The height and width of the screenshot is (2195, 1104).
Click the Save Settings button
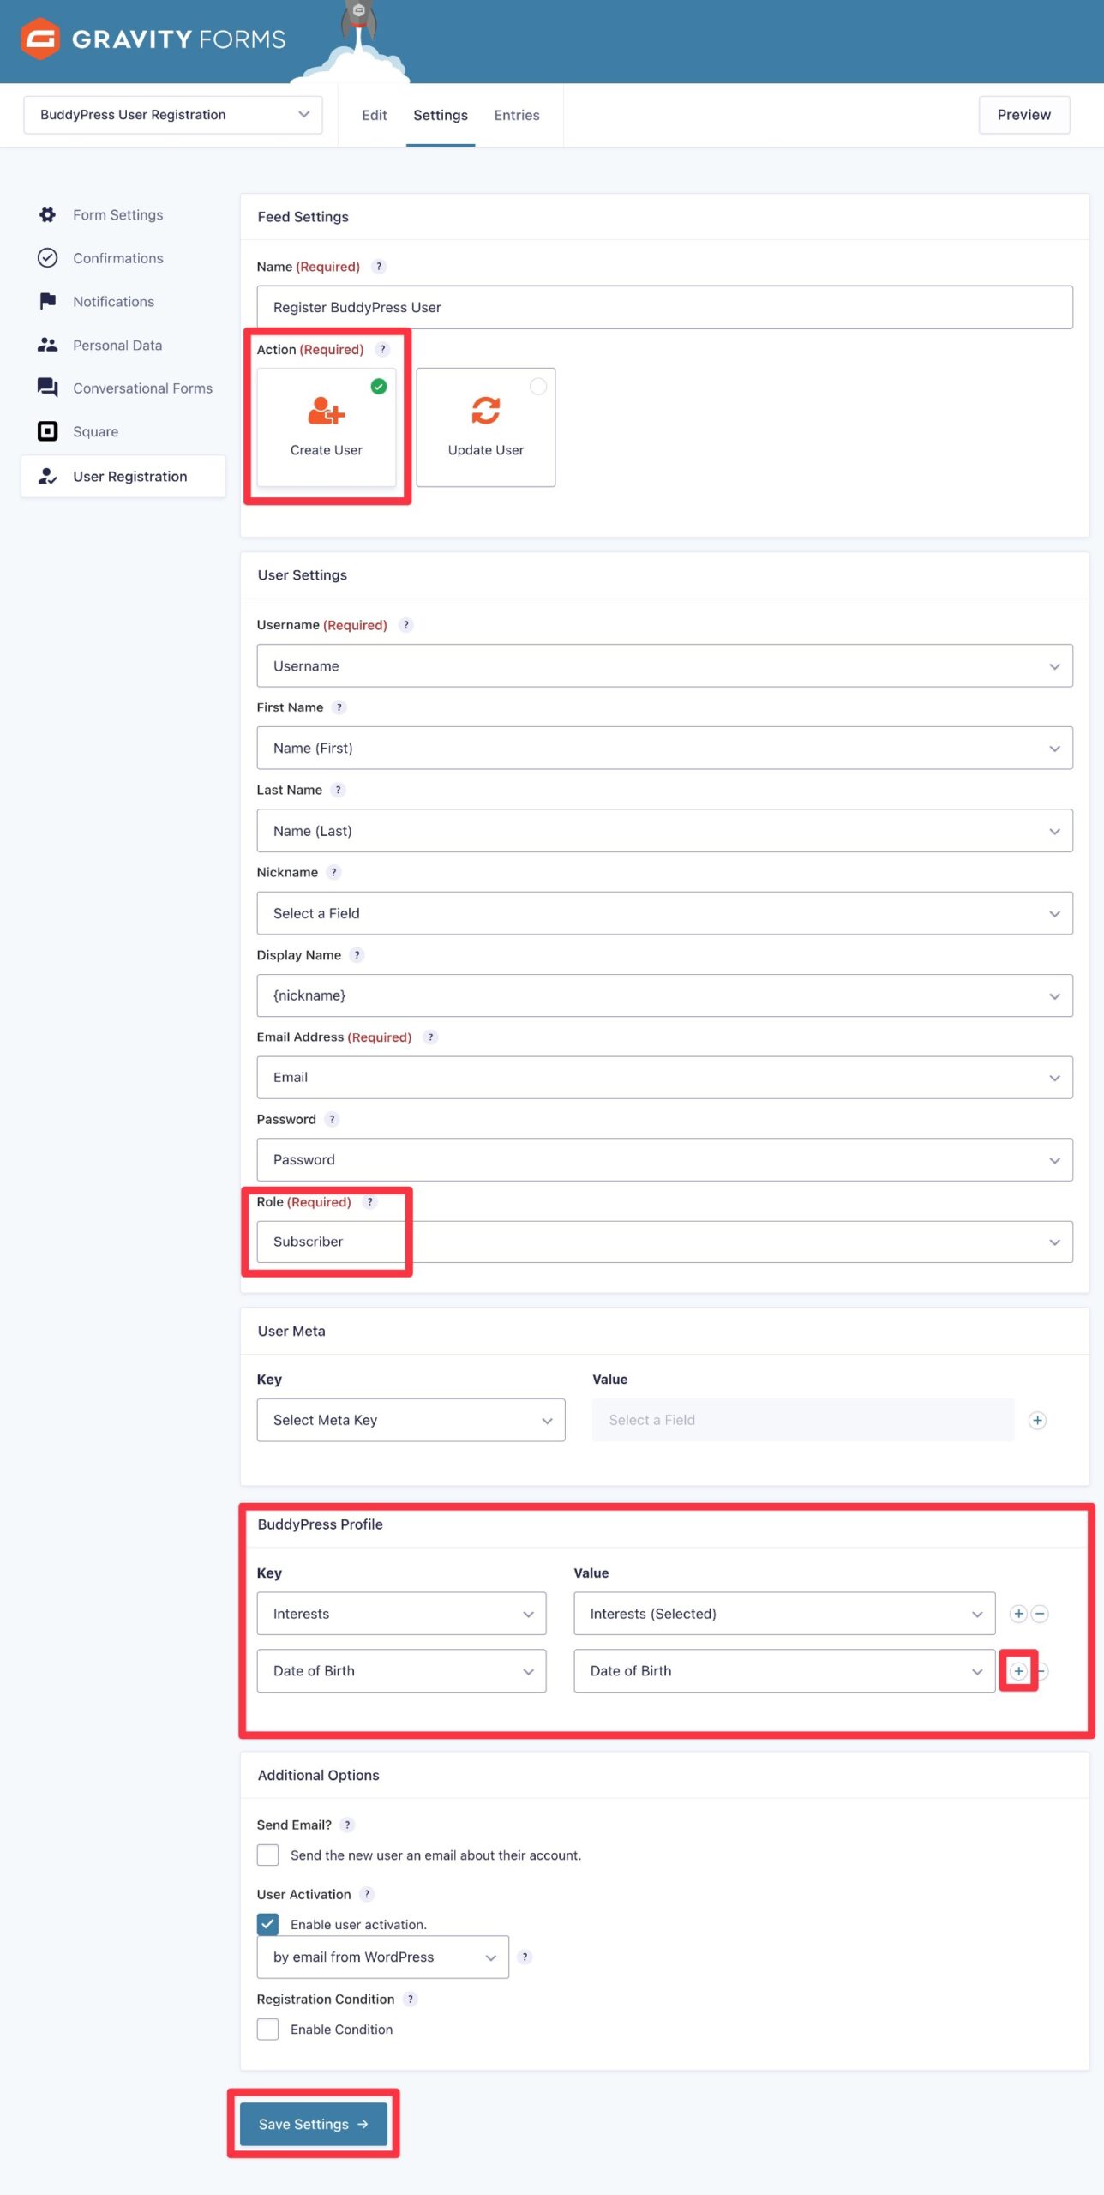coord(314,2125)
